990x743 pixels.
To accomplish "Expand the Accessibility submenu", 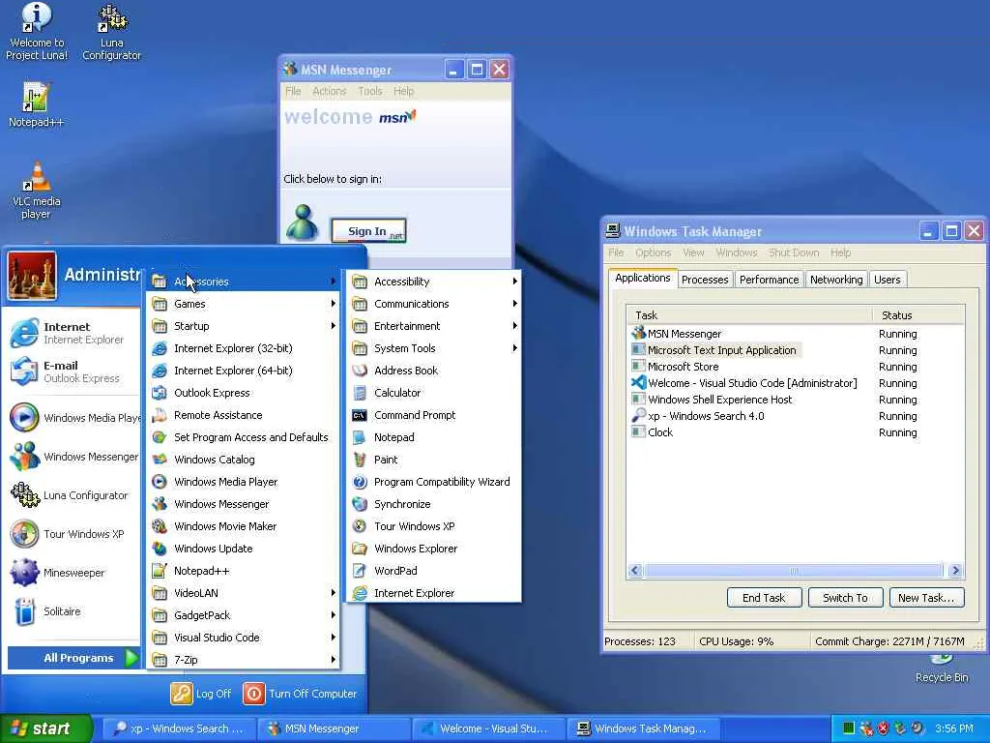I will [431, 282].
